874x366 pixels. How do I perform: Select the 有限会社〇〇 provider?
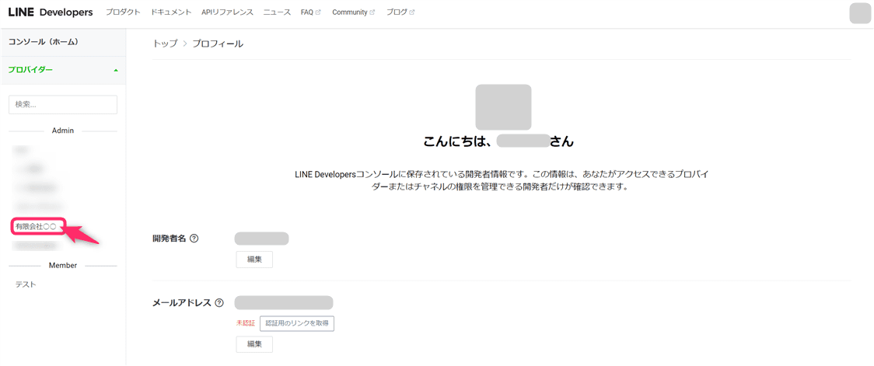36,227
